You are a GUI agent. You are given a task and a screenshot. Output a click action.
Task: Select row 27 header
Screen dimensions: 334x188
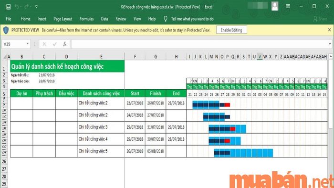click(x=4, y=169)
